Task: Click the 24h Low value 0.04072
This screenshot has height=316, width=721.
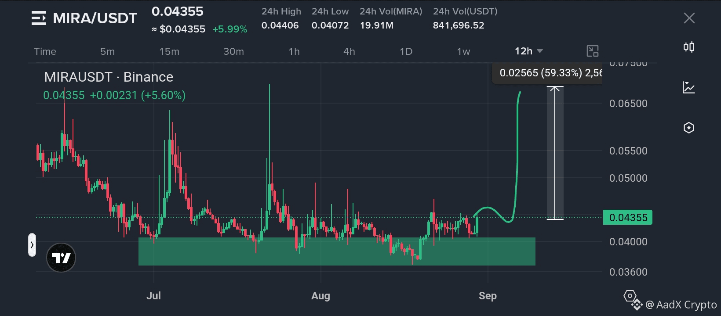Action: point(330,25)
